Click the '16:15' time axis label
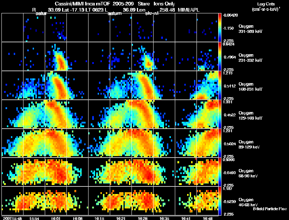Screen dimensions: 289x220 (99, 219)
